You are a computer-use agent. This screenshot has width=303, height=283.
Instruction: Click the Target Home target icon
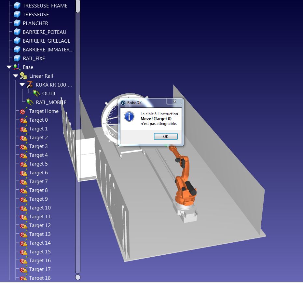(x=23, y=111)
